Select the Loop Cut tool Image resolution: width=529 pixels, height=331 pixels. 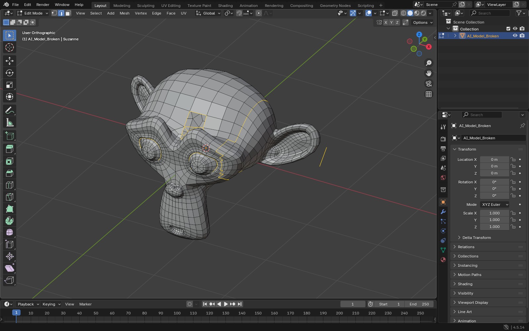[10, 185]
